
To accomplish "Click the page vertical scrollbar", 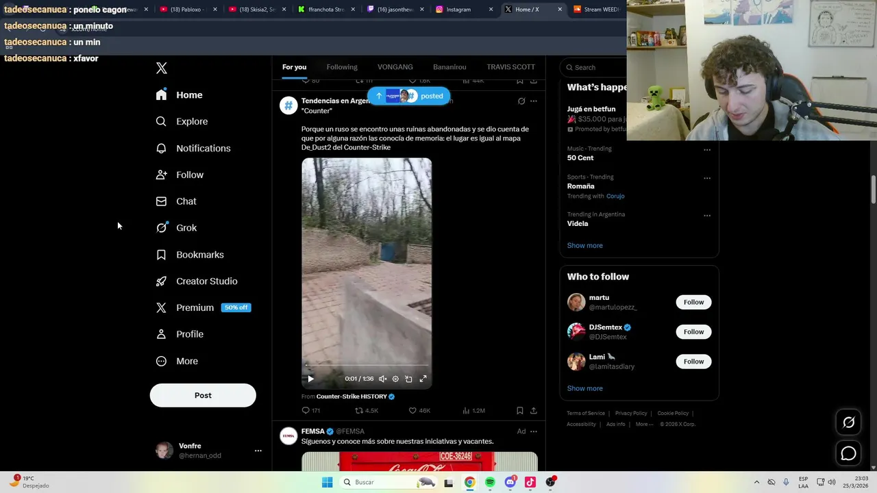I will point(873,190).
